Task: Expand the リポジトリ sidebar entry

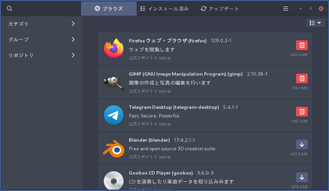Action: [x=42, y=55]
